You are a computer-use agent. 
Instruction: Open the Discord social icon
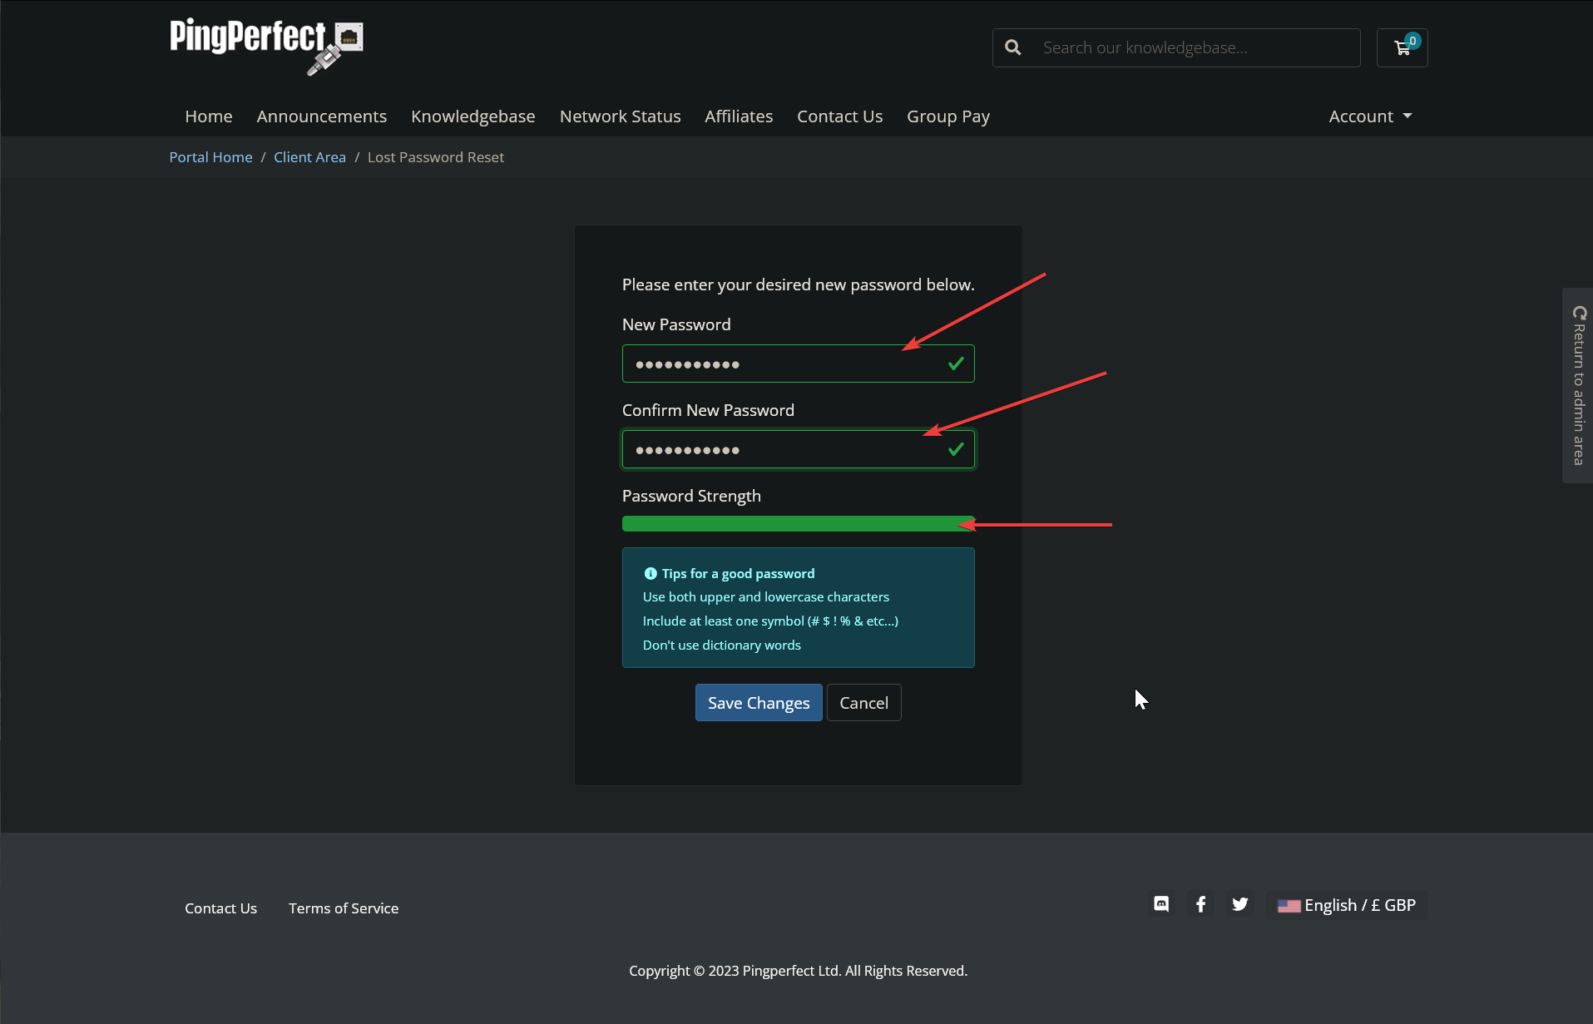click(1161, 904)
